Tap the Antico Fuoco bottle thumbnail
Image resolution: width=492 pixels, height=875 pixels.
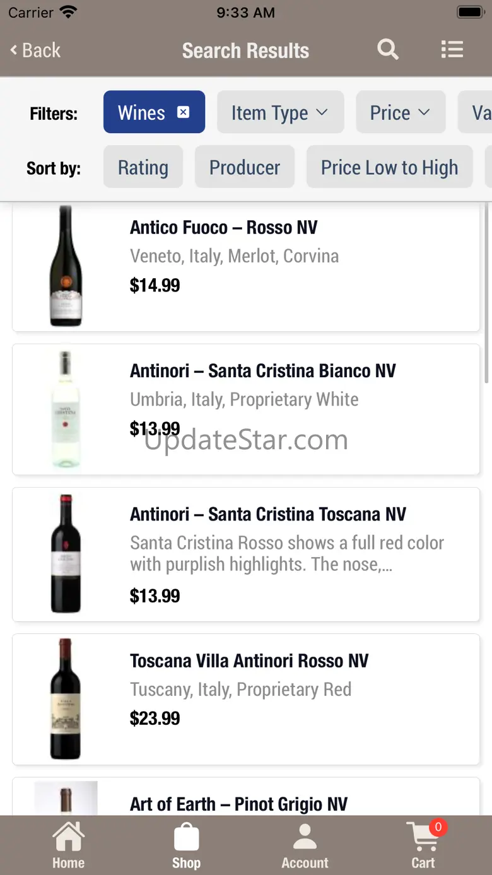[66, 266]
